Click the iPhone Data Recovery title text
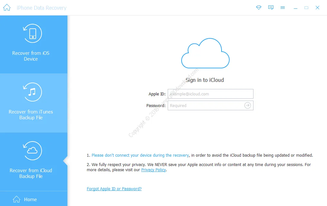 coord(42,8)
